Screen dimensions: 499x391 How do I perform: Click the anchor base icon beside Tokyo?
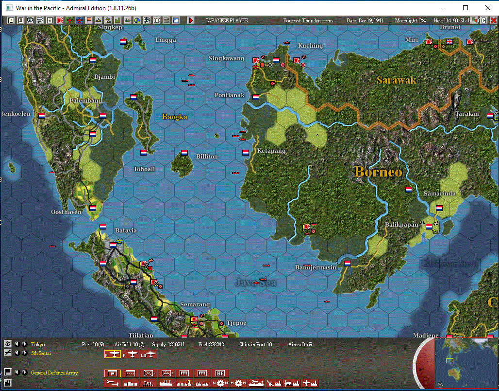[x=8, y=344]
